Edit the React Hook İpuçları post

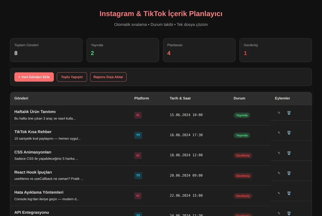(279, 173)
